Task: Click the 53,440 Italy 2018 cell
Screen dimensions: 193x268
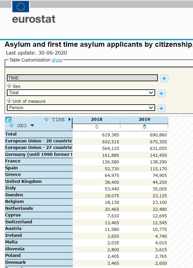Action: pyautogui.click(x=96, y=189)
